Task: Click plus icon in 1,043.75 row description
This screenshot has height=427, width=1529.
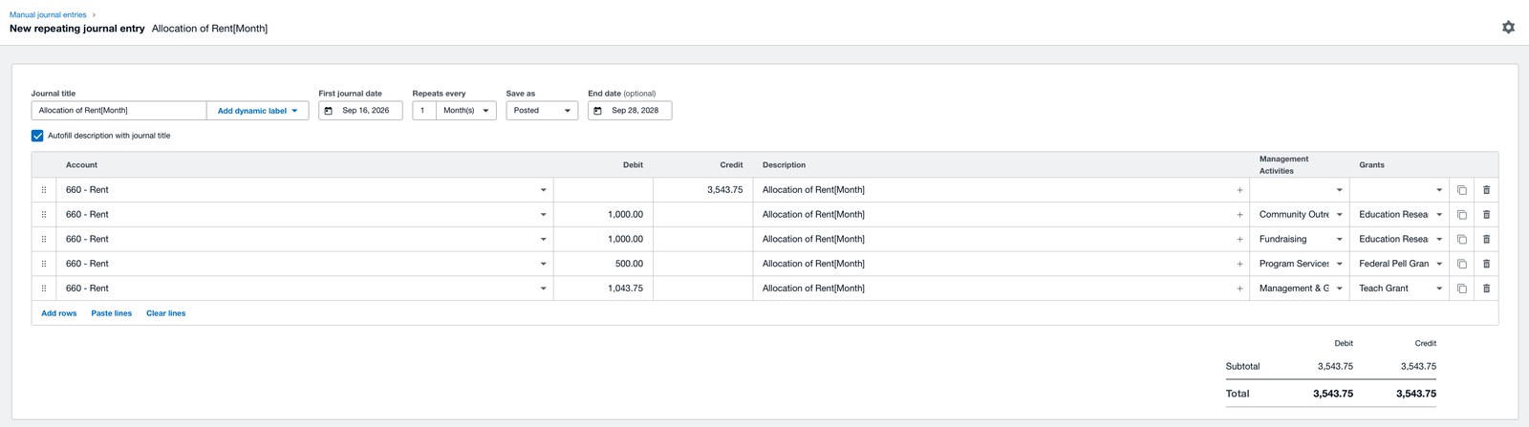Action: (x=1239, y=288)
